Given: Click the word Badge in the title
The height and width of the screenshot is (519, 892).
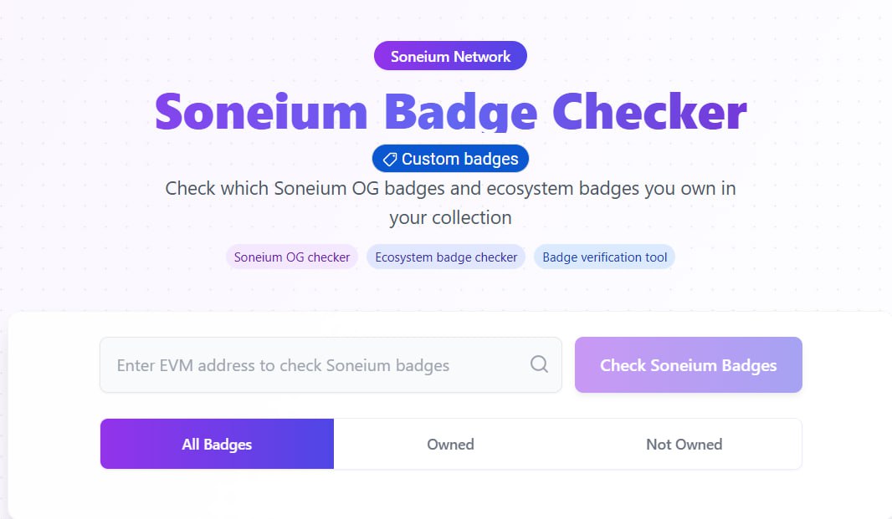Looking at the screenshot, I should click(x=461, y=112).
